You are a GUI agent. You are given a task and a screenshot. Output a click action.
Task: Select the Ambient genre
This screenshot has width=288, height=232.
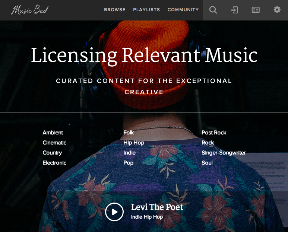(x=53, y=133)
